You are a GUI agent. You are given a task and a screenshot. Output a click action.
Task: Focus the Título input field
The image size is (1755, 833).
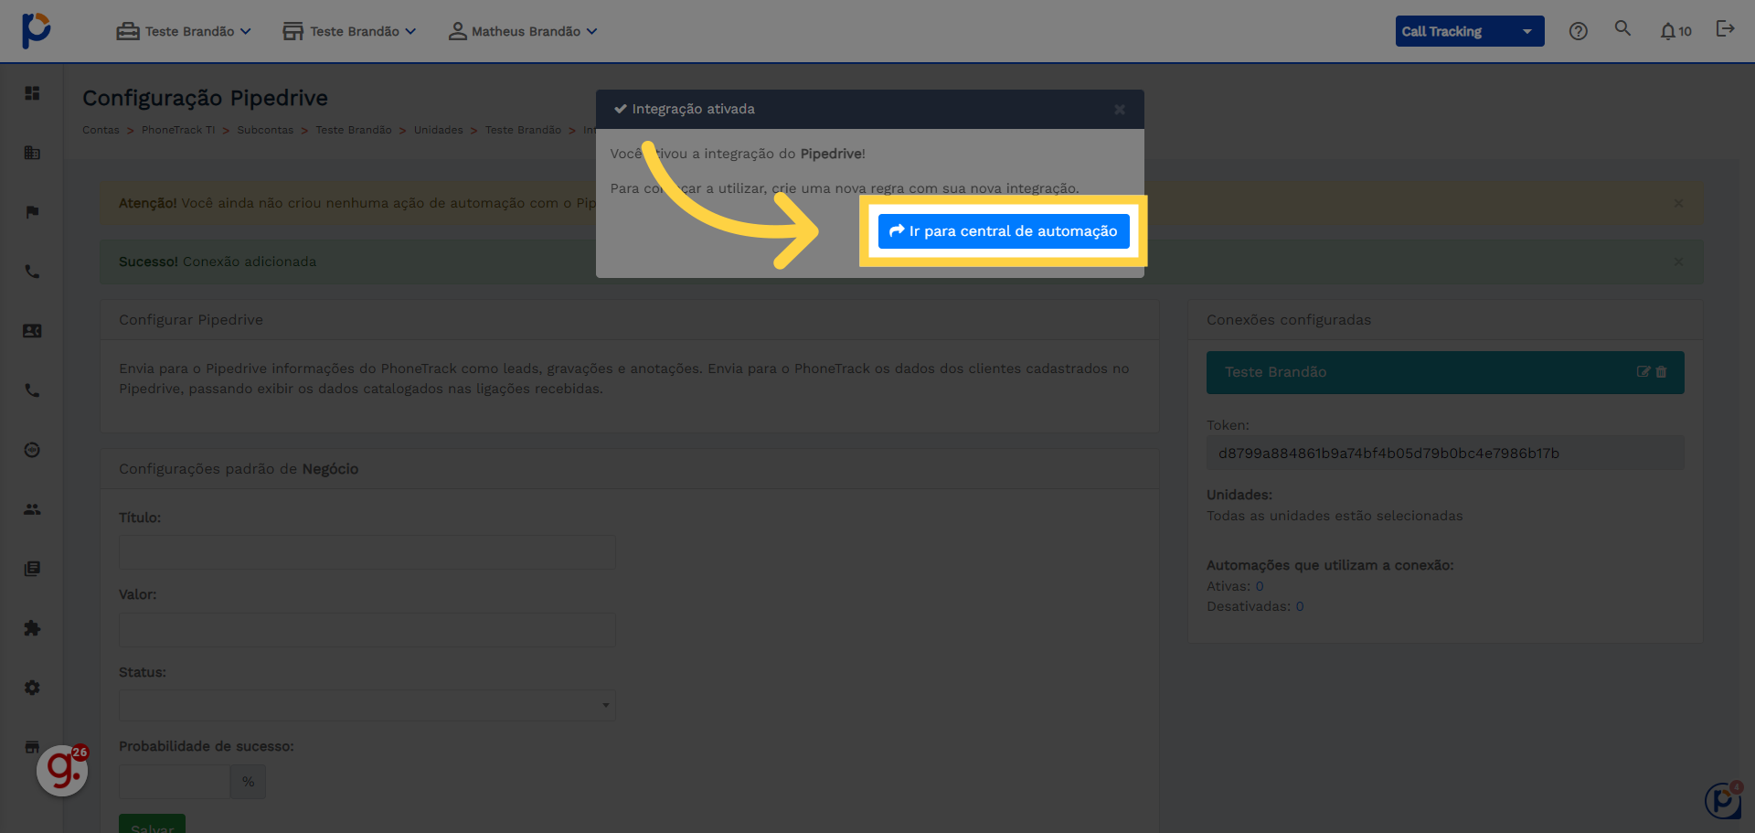tap(367, 552)
